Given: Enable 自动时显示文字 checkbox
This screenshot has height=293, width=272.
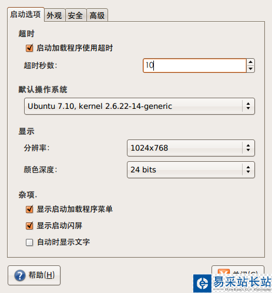Looking at the screenshot, I should point(29,242).
